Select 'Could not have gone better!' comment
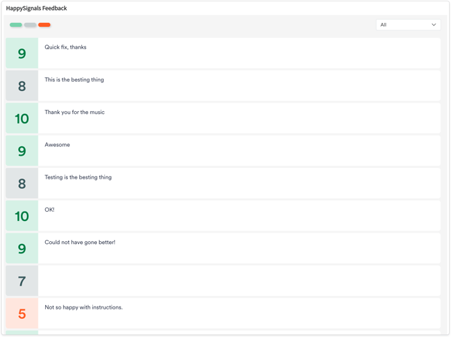Screen dimensions: 451x337 click(x=80, y=243)
